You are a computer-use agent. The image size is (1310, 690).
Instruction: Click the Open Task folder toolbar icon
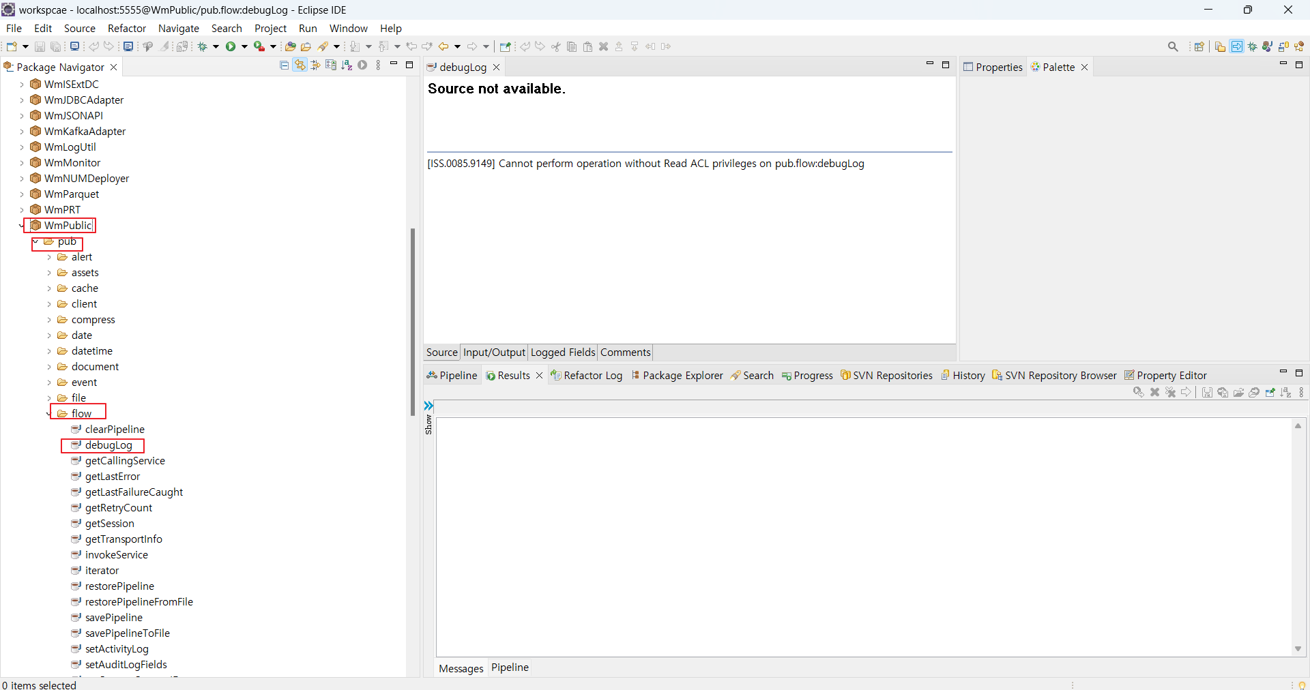tap(306, 46)
